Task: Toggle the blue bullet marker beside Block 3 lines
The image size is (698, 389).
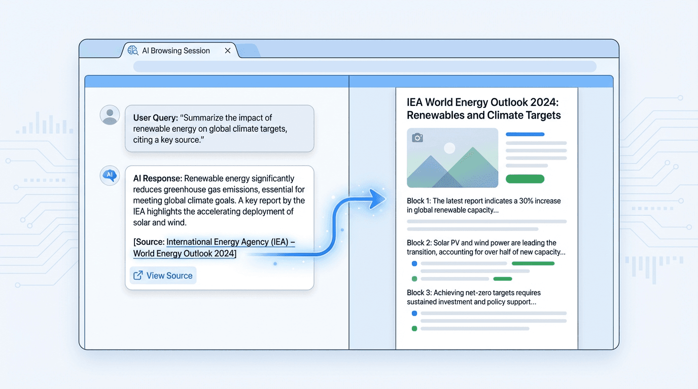Action: [x=414, y=313]
